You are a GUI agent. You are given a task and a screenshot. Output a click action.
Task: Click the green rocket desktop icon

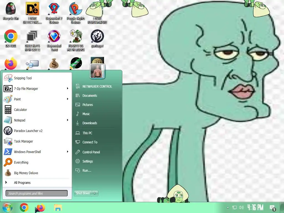click(76, 64)
